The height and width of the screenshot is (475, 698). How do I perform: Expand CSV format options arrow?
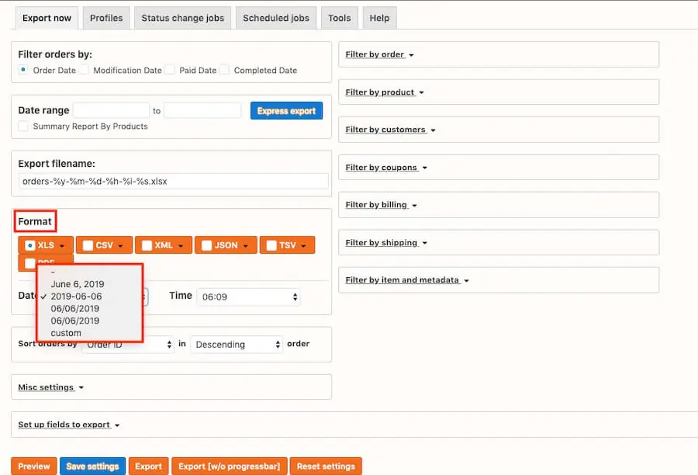tap(120, 246)
